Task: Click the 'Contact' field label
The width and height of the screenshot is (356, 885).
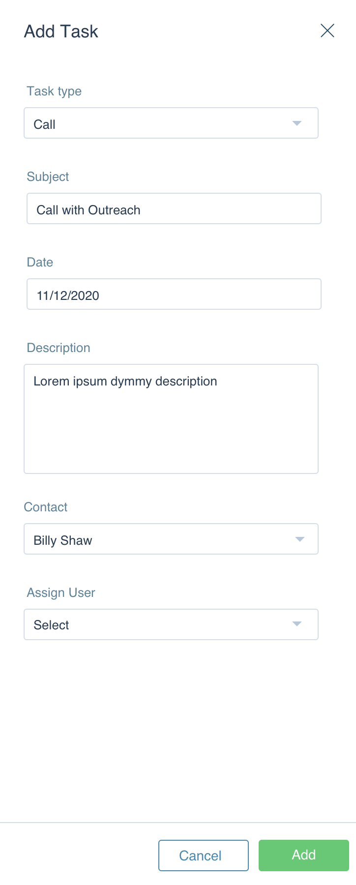Action: click(46, 507)
